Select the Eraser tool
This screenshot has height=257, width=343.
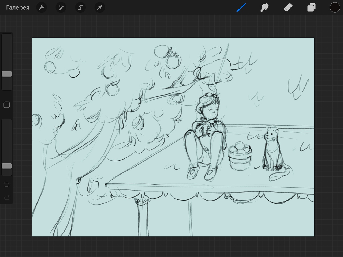(x=288, y=7)
